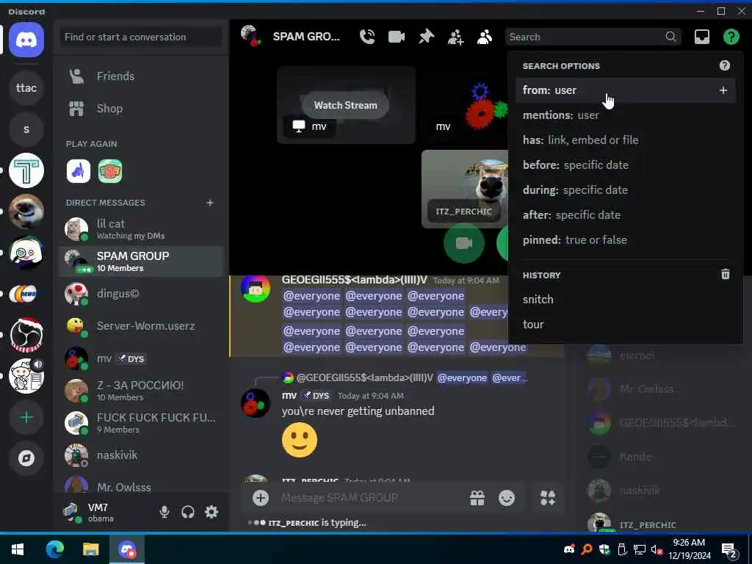The image size is (752, 564).
Task: Open pinned messages
Action: point(426,37)
